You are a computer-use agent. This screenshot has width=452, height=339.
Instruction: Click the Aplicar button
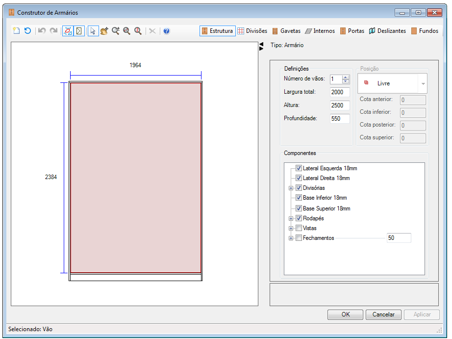click(x=422, y=314)
